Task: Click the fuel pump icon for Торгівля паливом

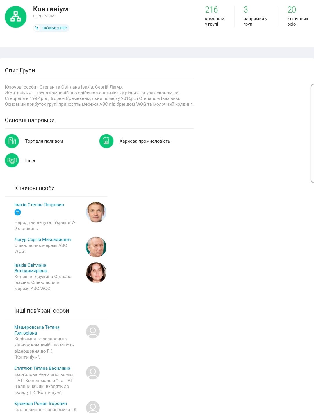Action: coord(12,141)
